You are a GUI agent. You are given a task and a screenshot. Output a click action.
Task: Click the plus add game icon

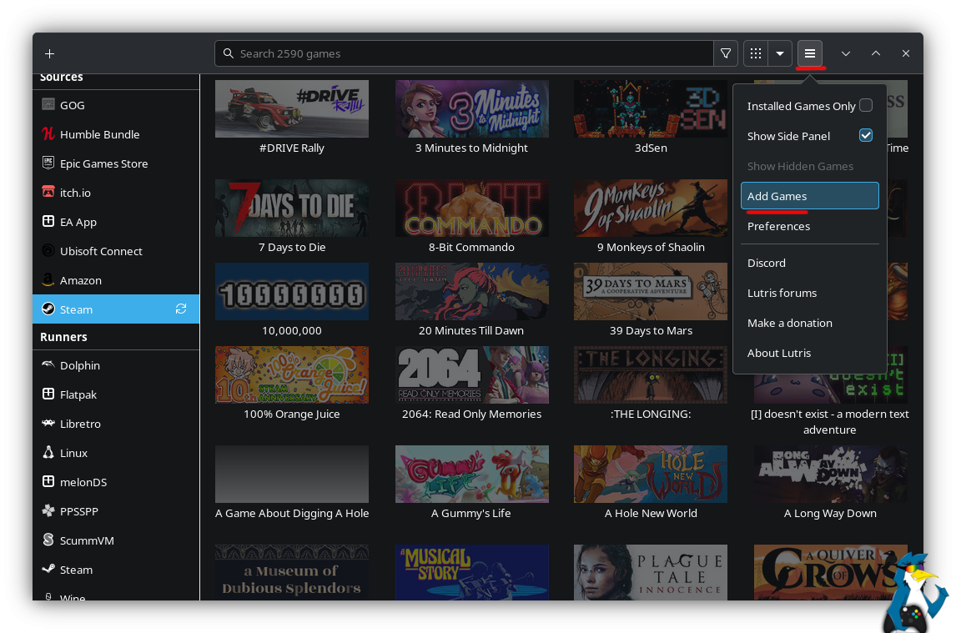[x=50, y=53]
